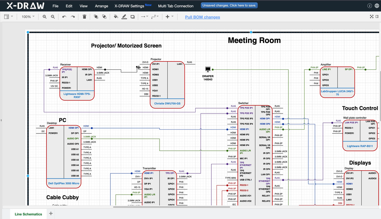Screen dimensions: 381x219
Task: Select the LabGruppen LUCIA amplifier label
Action: pos(338,93)
